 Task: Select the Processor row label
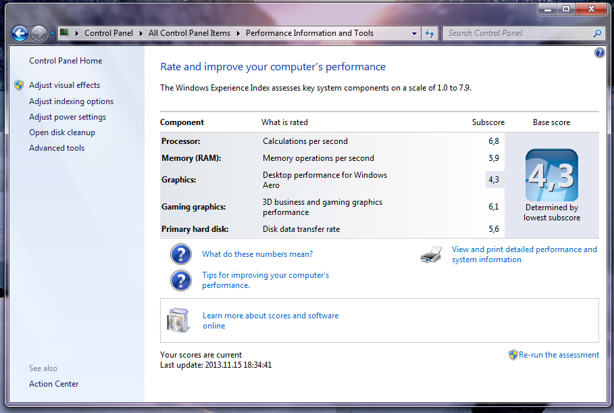180,141
